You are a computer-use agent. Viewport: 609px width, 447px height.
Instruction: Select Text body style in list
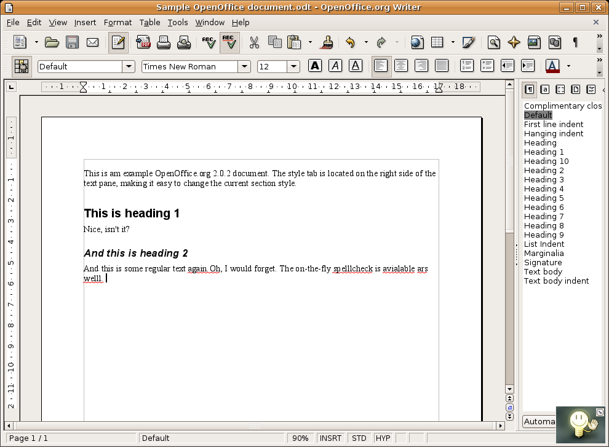point(543,272)
